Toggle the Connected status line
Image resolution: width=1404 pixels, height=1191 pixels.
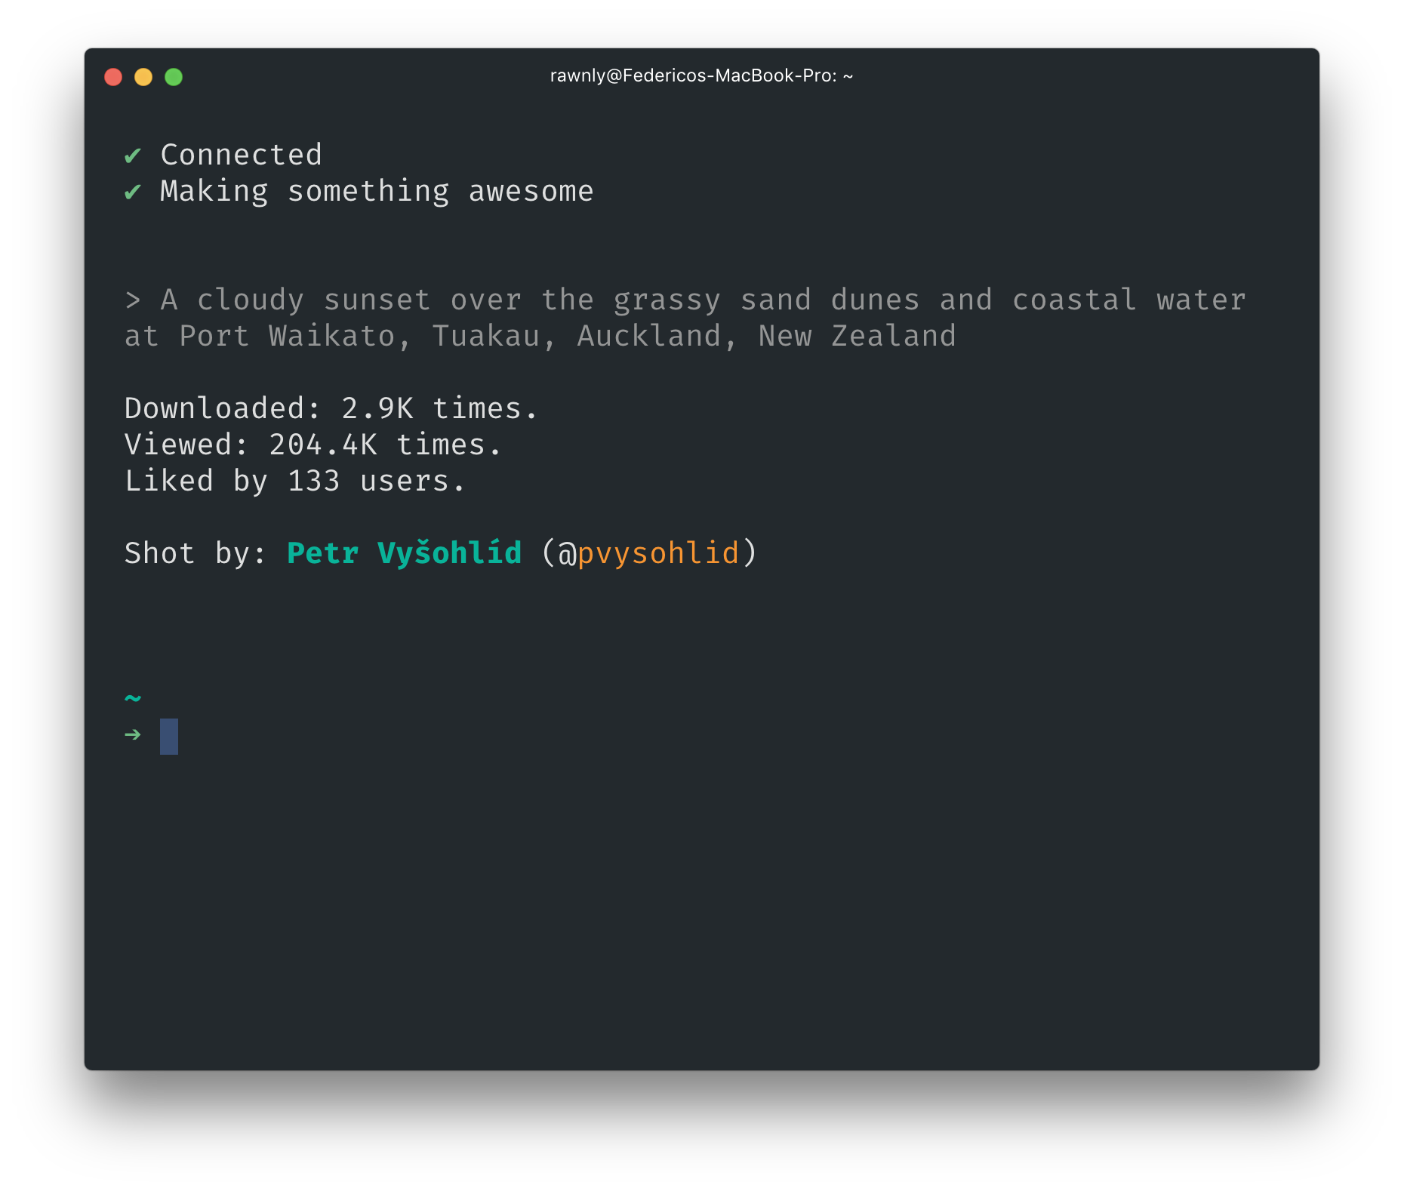click(x=242, y=155)
